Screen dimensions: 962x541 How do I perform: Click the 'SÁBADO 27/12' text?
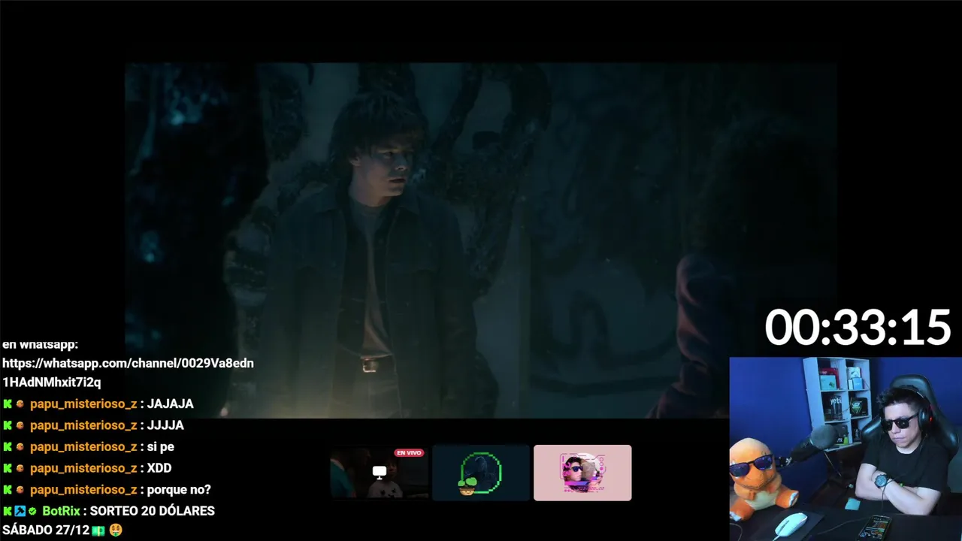point(46,530)
